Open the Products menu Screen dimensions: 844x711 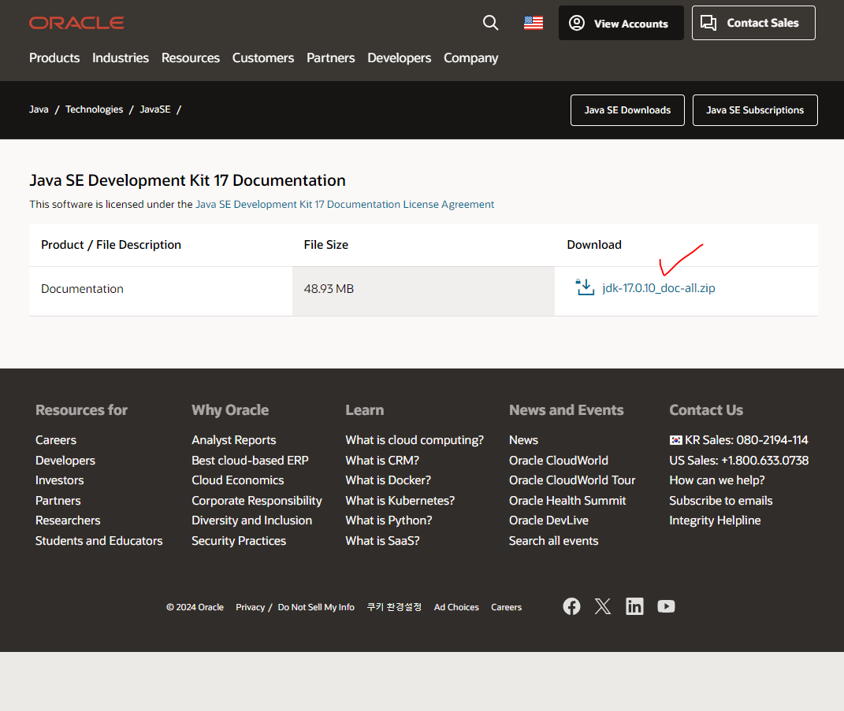click(54, 58)
